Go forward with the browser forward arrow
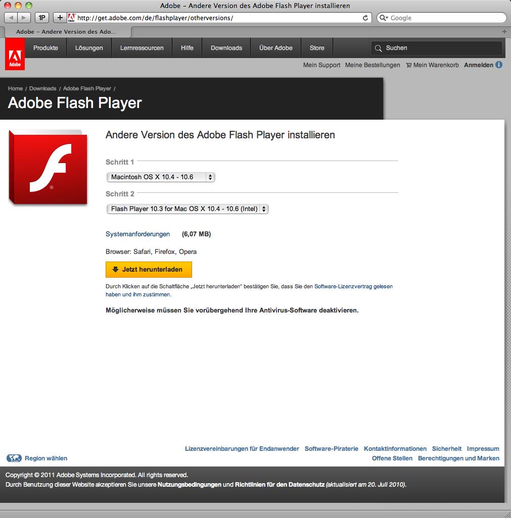The height and width of the screenshot is (518, 511). coord(24,18)
